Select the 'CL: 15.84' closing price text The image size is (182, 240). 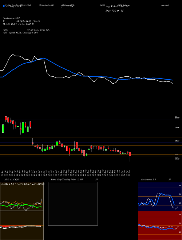tap(67, 7)
